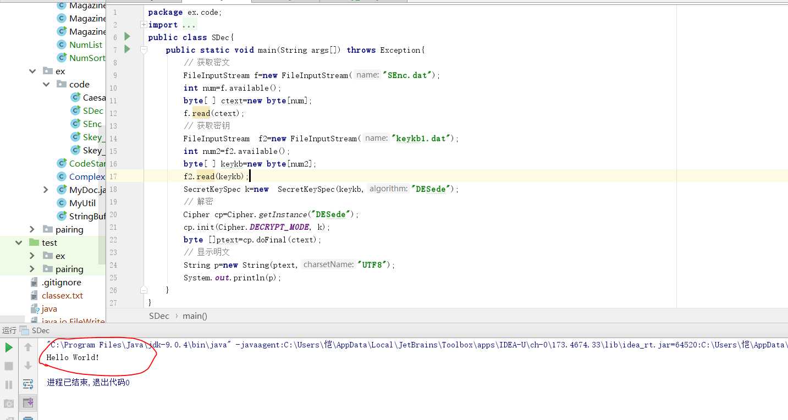Expand the pairing package above test folder
Image resolution: width=788 pixels, height=420 pixels.
(x=32, y=229)
